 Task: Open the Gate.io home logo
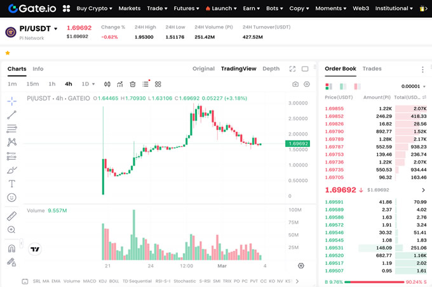32,8
